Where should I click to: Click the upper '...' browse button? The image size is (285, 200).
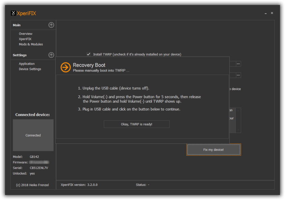238,64
